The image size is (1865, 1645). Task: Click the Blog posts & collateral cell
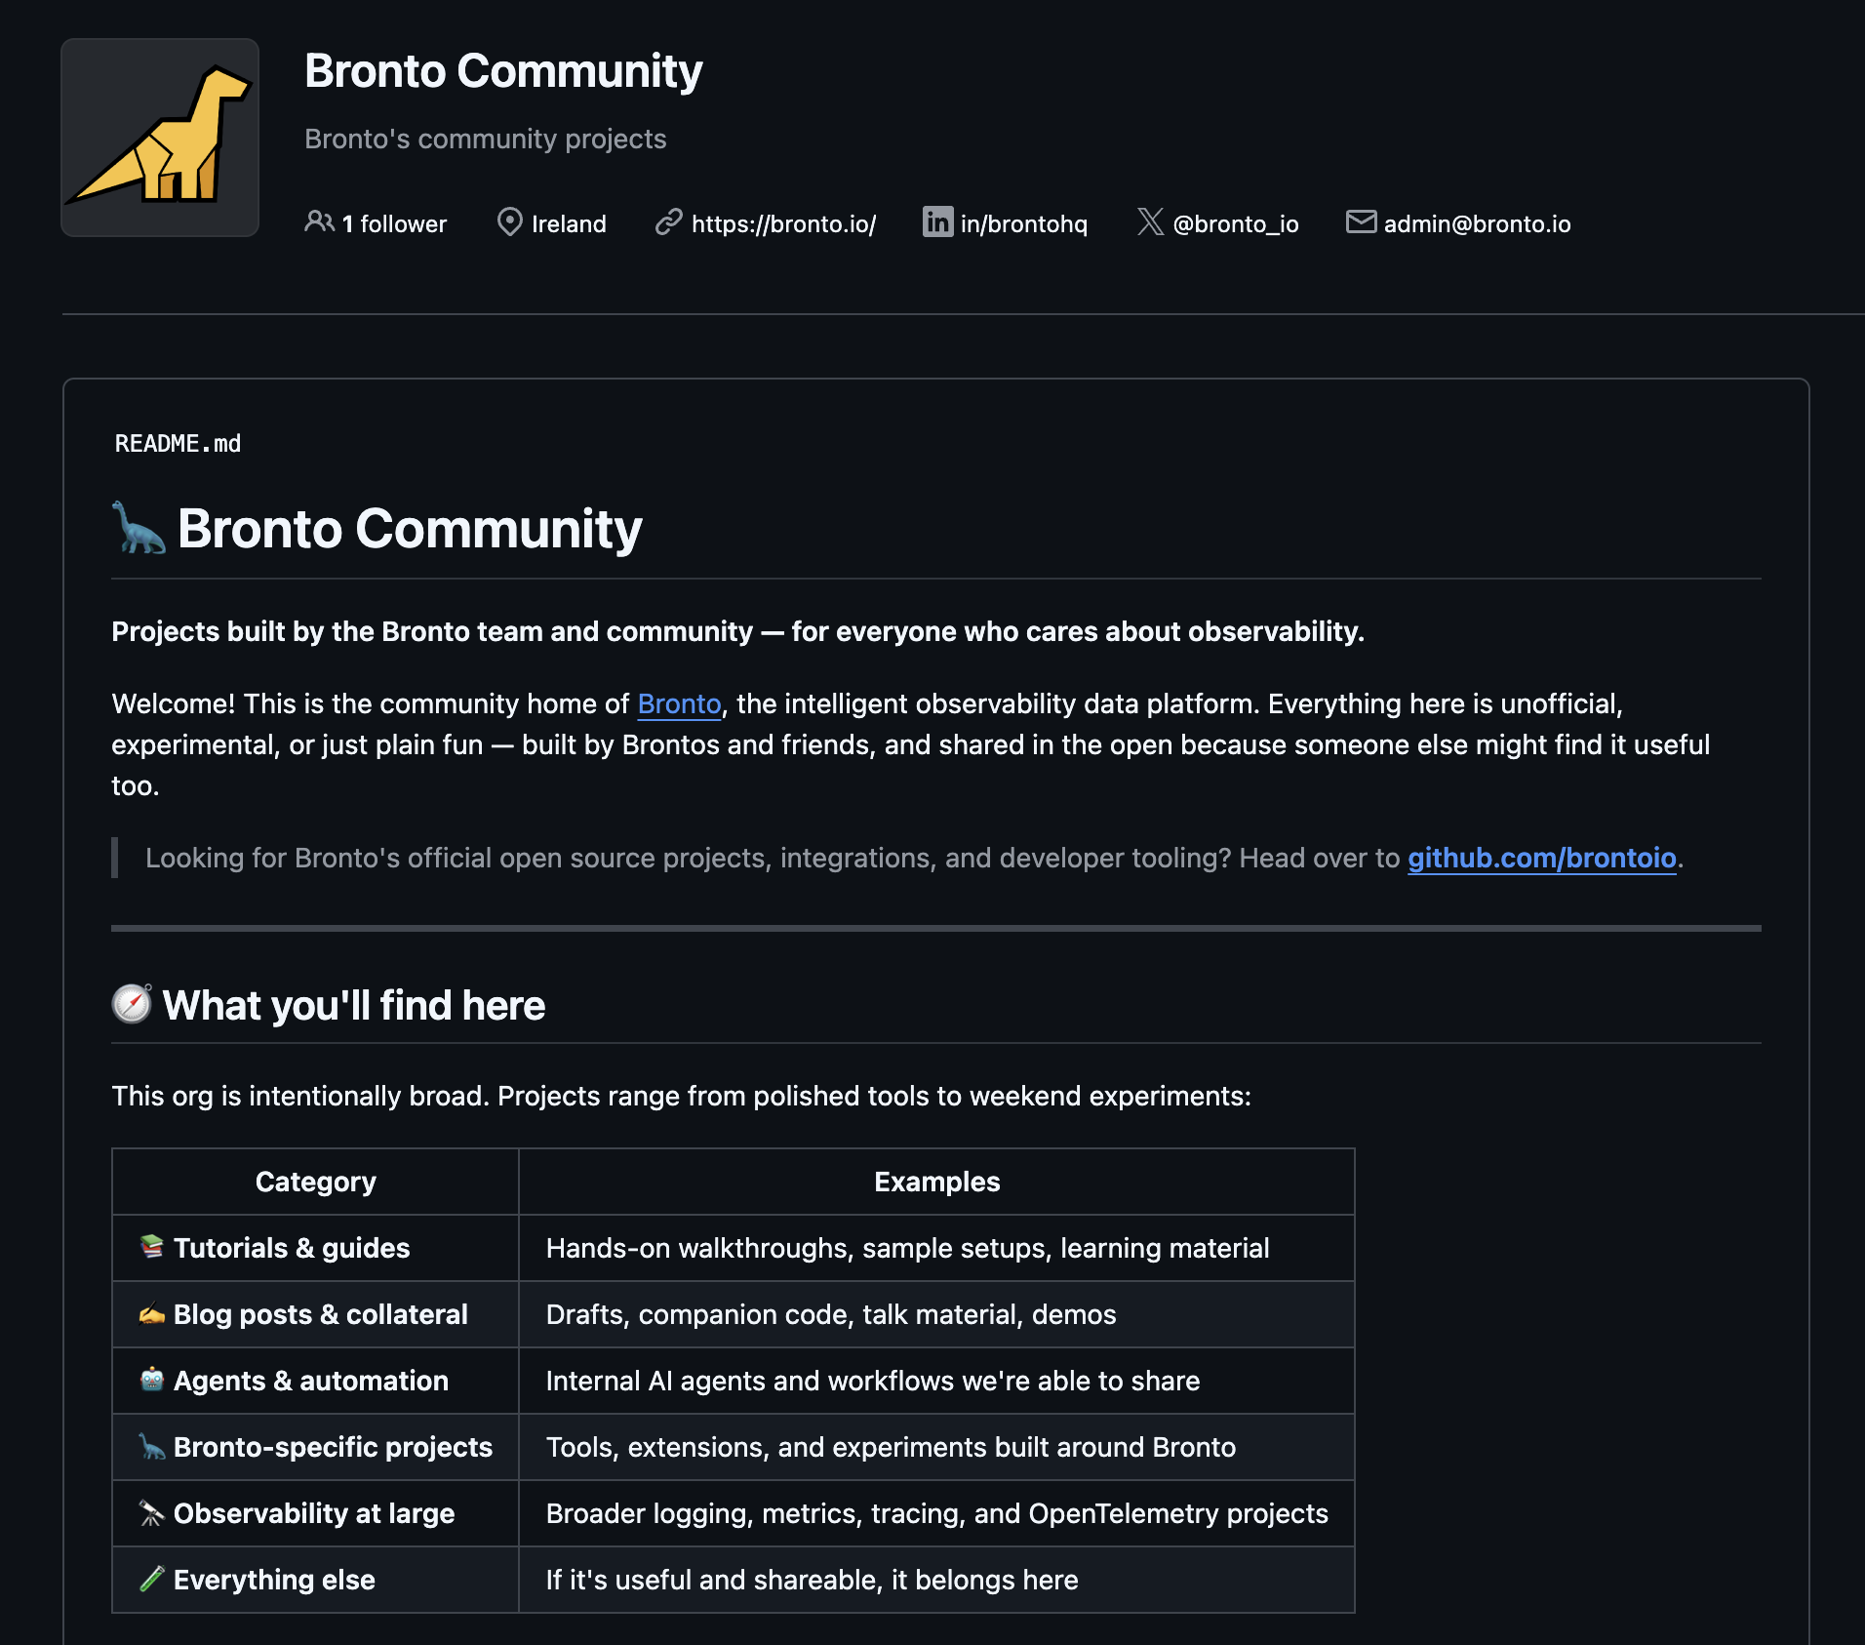(x=315, y=1314)
